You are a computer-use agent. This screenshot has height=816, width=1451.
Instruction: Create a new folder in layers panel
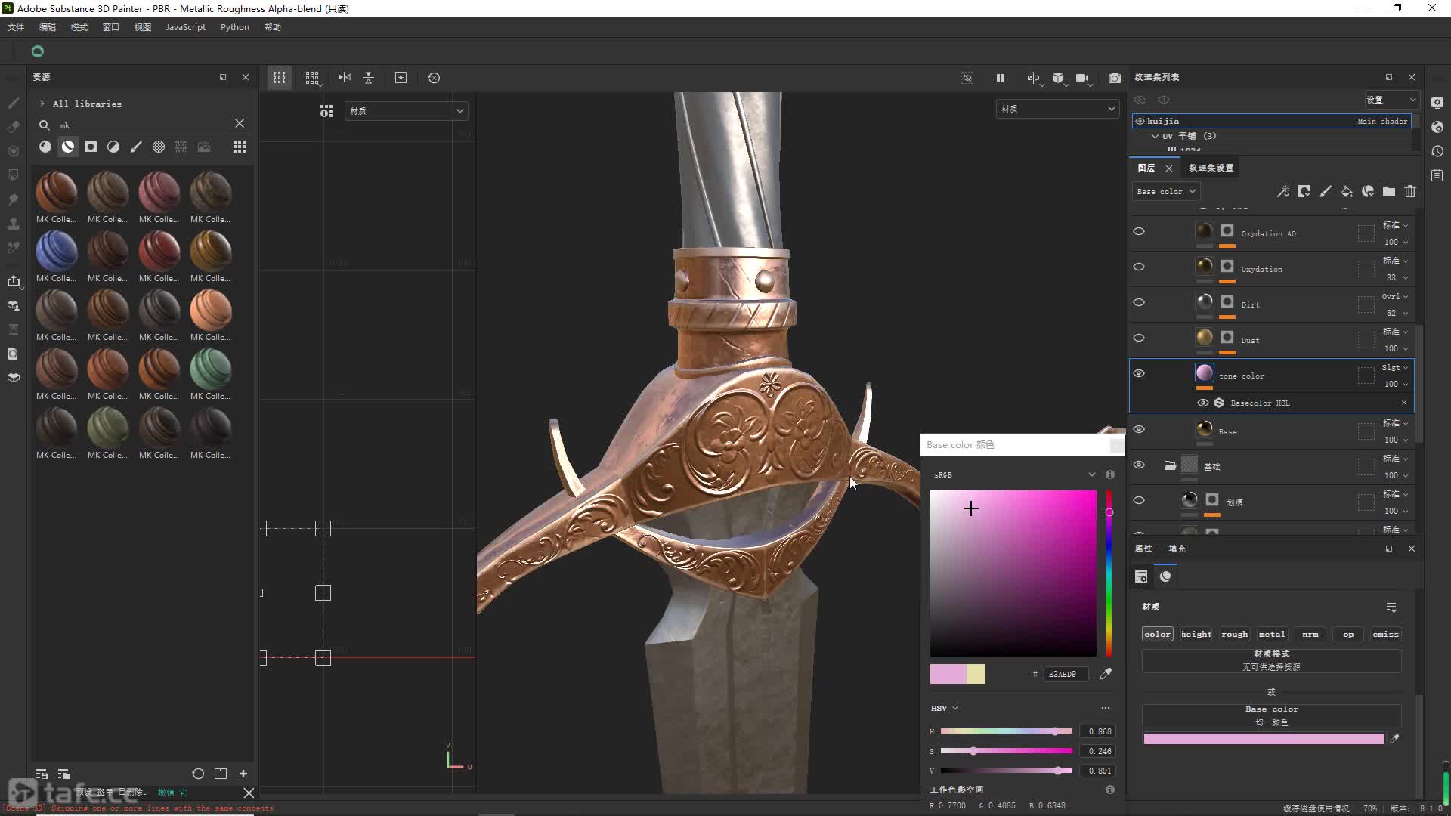pos(1389,192)
